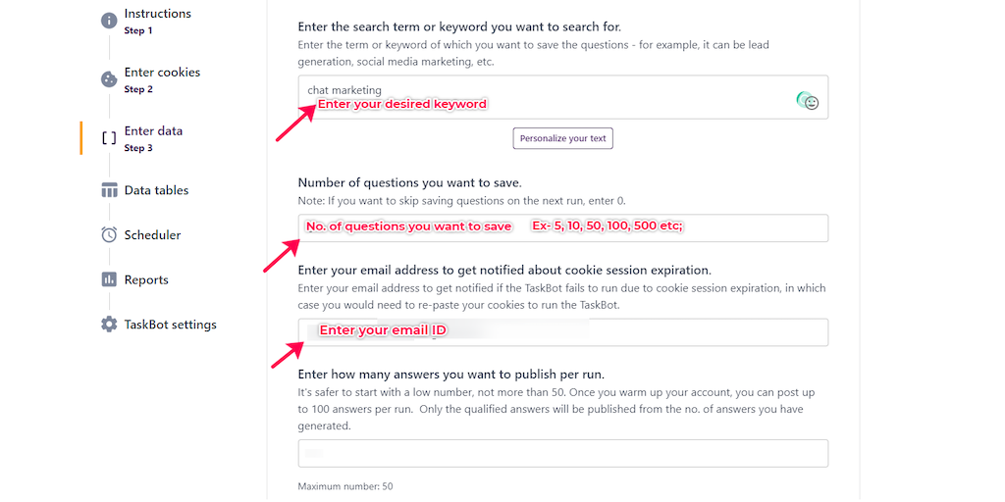Click the Instructions info icon

pos(109,21)
